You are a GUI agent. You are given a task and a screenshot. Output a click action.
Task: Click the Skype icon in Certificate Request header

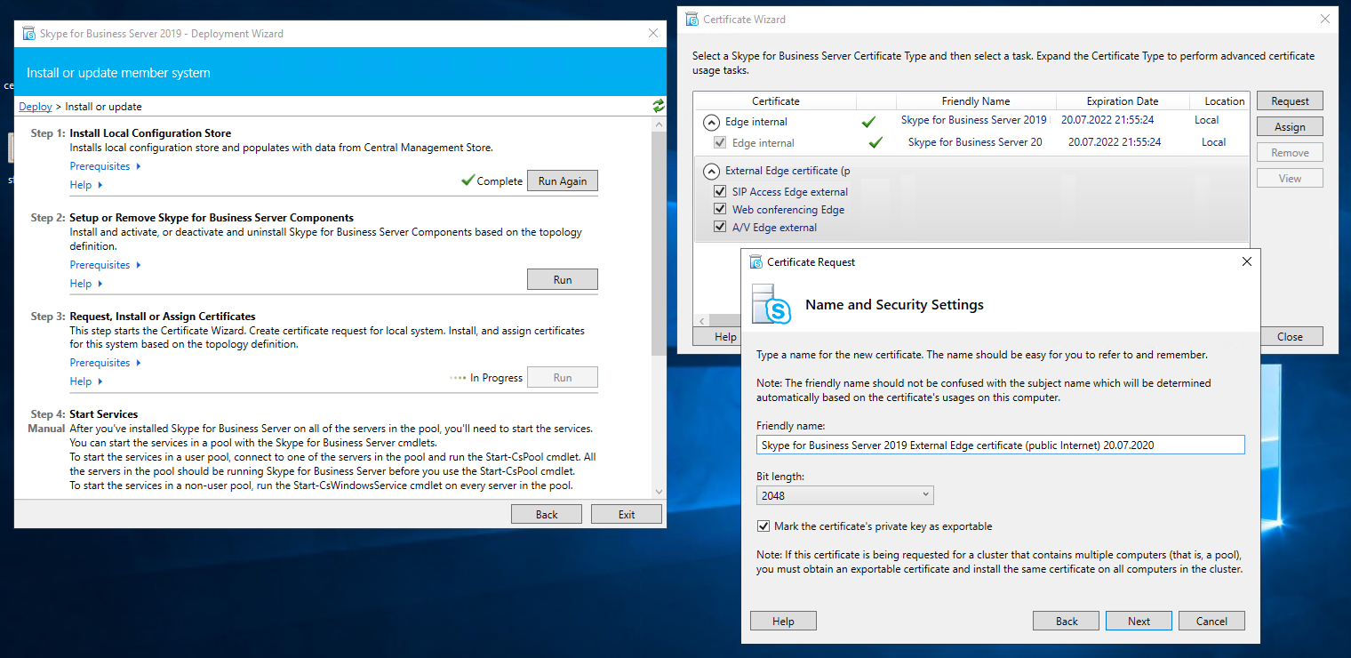771,304
